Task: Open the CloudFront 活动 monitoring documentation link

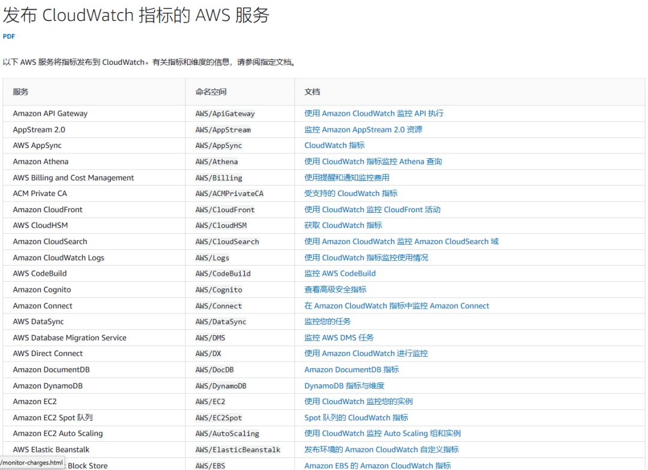Action: tap(372, 209)
